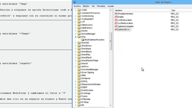Screen dimensions: 192x108
Task: Expand the EventSystem key arrow
Action: click(x=76, y=90)
